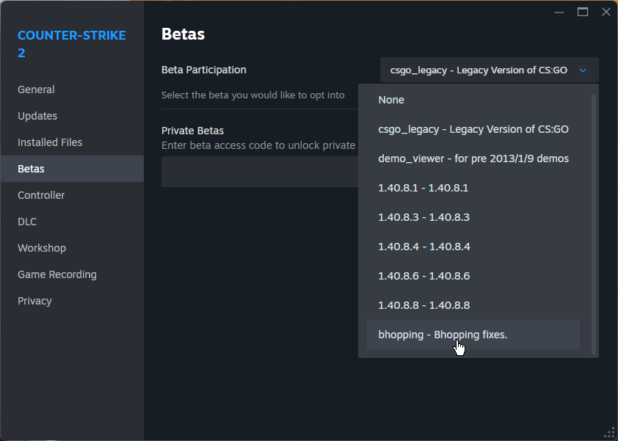Choose the 1.40.8.1 beta branch
Screen dimensions: 618x441
(473, 188)
